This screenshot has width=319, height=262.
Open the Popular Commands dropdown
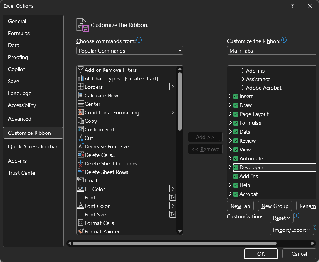coord(130,51)
